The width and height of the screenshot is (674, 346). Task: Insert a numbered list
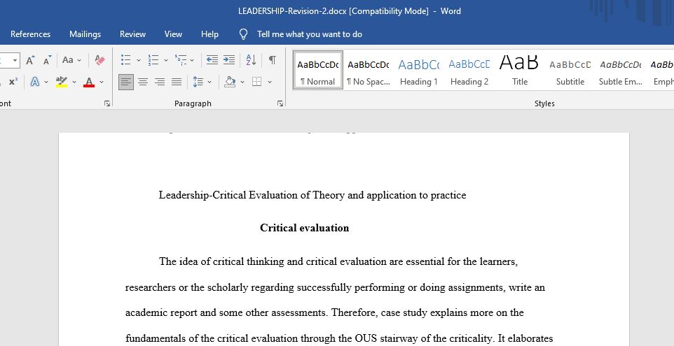pos(153,60)
